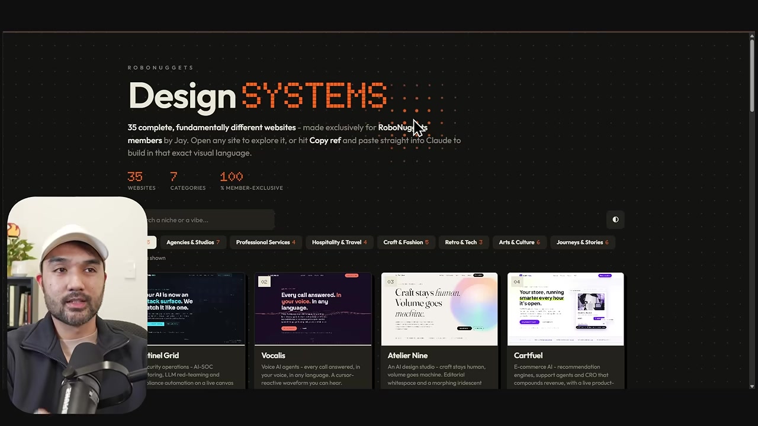This screenshot has width=758, height=426.
Task: Open the Vocalis website thumbnail
Action: 313,309
